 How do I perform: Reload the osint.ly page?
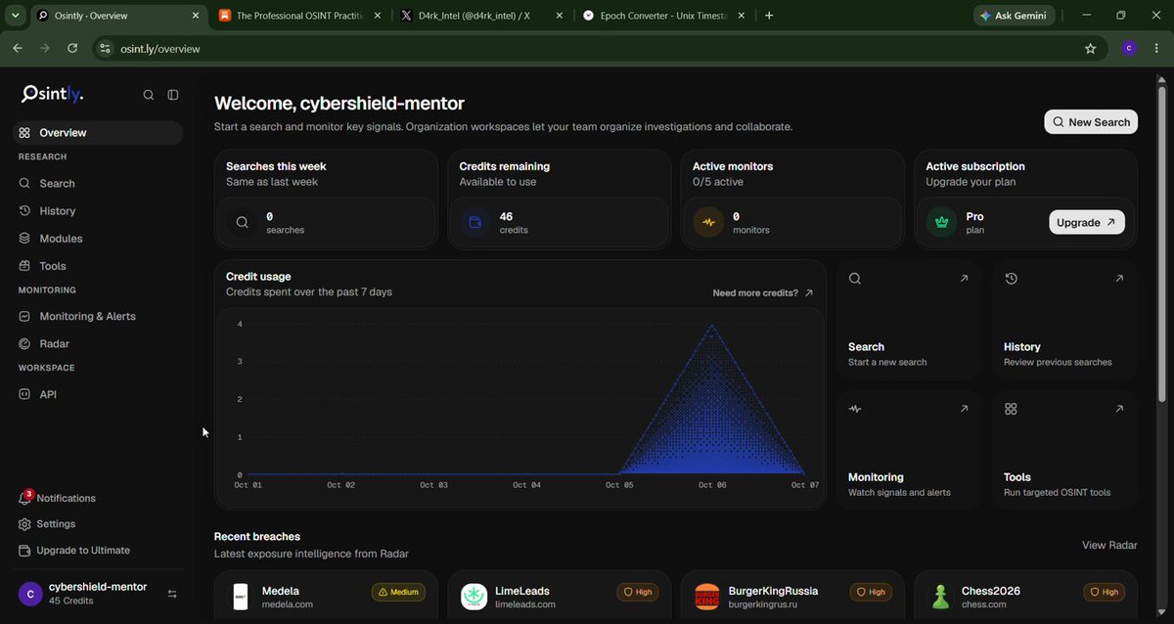click(x=72, y=48)
